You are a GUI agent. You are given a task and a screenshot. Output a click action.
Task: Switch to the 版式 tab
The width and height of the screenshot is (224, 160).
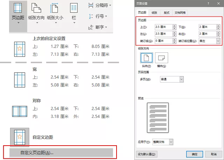[167, 13]
